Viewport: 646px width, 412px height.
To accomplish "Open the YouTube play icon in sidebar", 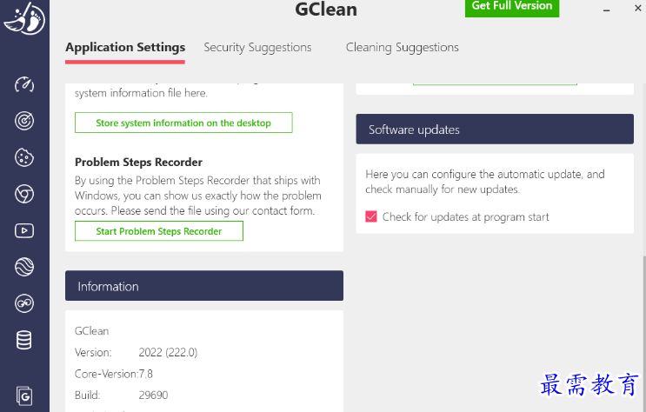I will (24, 230).
